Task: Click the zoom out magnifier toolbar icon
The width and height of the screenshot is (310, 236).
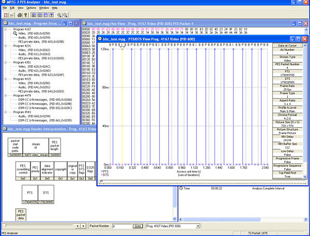Action: [x=65, y=15]
